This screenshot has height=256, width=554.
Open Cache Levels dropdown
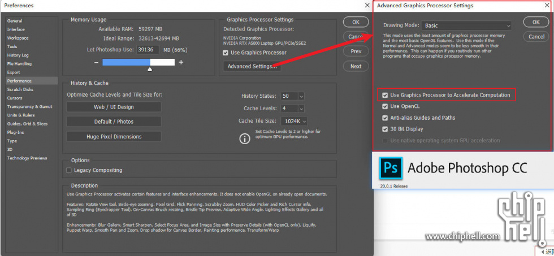pyautogui.click(x=301, y=109)
